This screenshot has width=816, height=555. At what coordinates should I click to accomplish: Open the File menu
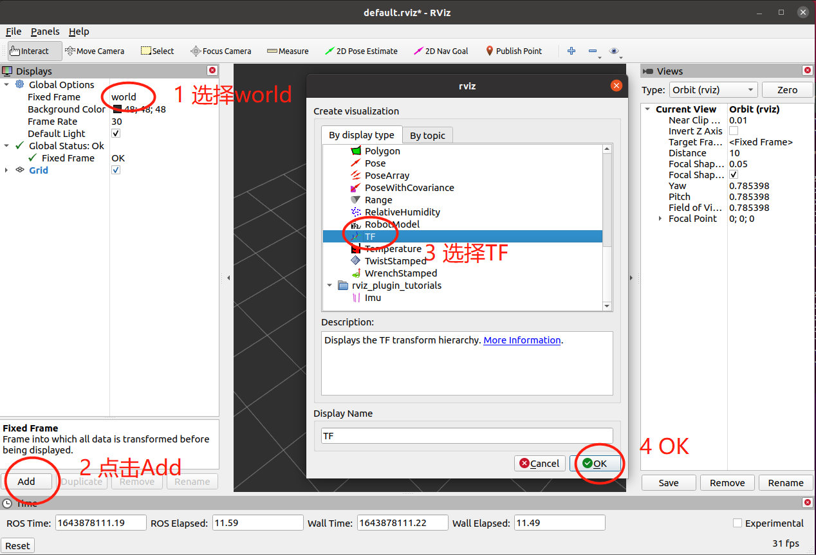coord(14,32)
